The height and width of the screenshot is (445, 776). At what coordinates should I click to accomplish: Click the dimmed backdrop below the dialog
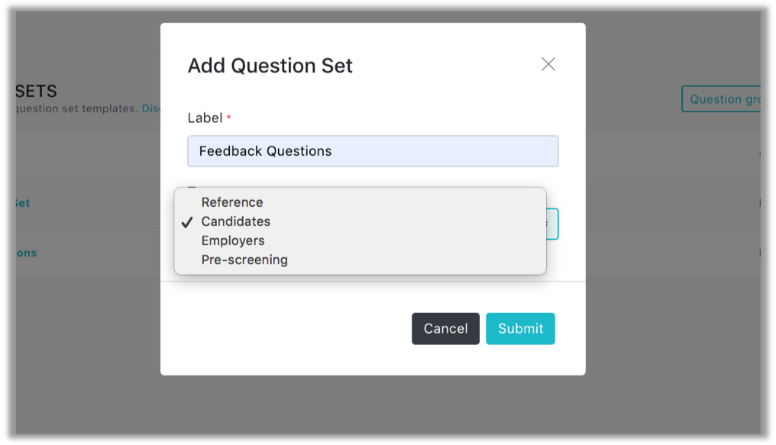click(373, 405)
